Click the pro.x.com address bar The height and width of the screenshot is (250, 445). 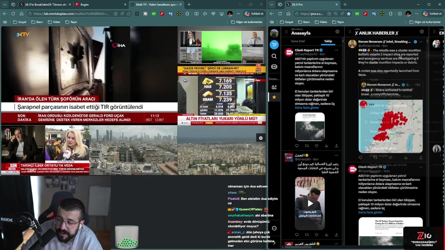coord(311,14)
